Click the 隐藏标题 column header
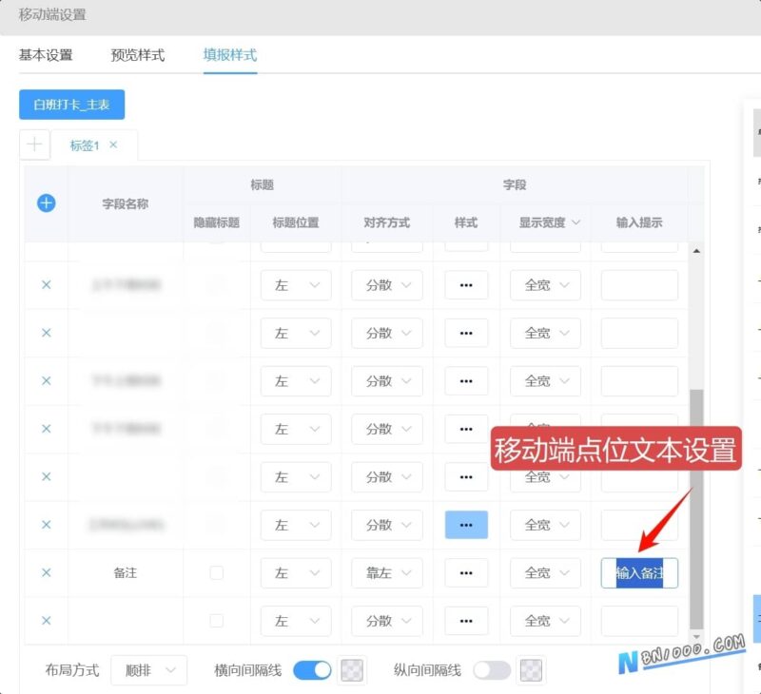Viewport: 761px width, 694px height. click(x=217, y=222)
